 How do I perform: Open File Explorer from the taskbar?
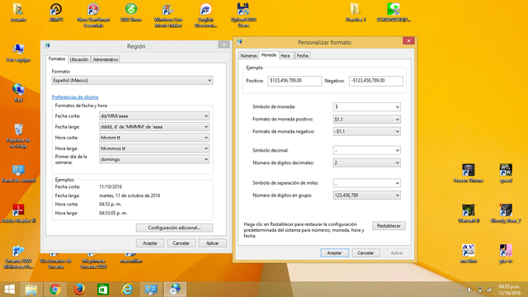[31, 290]
